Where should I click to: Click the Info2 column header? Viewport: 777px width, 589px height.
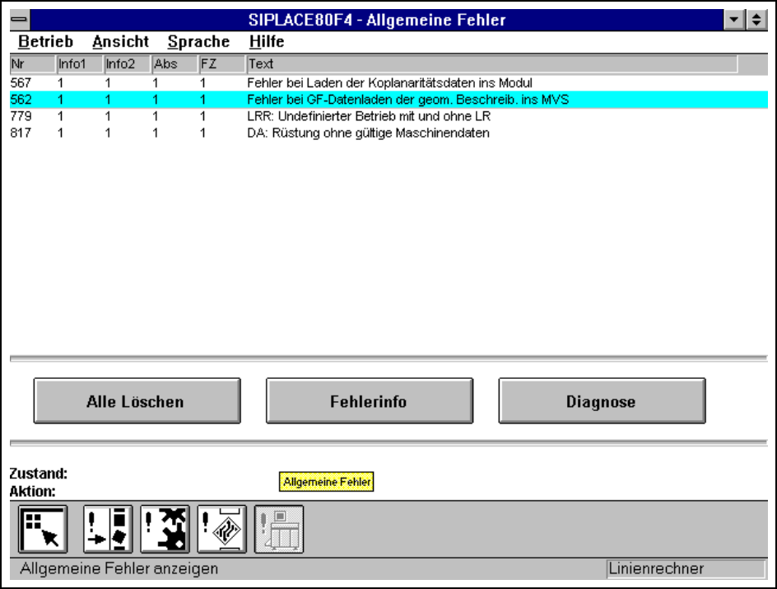(128, 64)
